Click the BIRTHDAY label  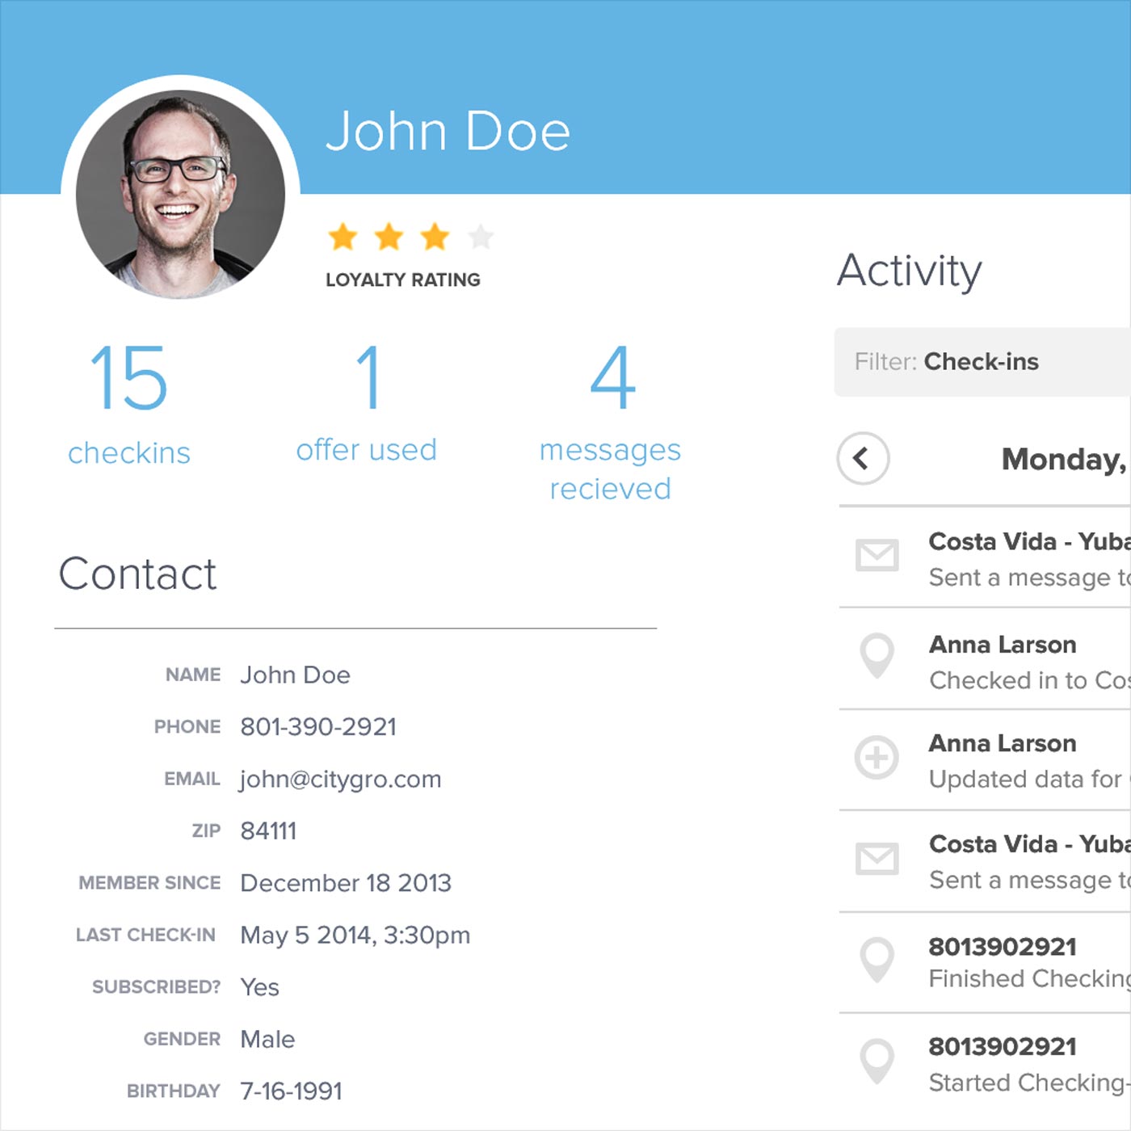pos(174,1091)
